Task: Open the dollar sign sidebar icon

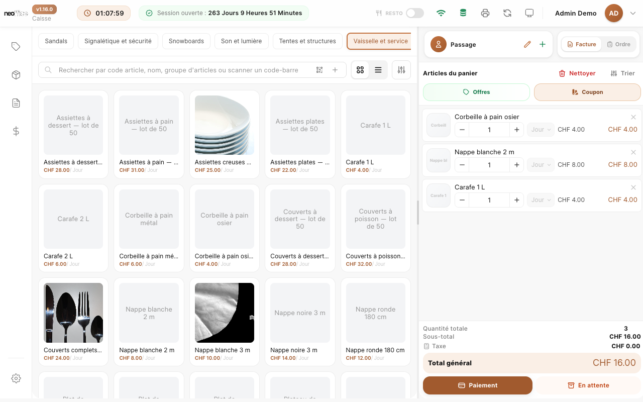Action: tap(16, 131)
